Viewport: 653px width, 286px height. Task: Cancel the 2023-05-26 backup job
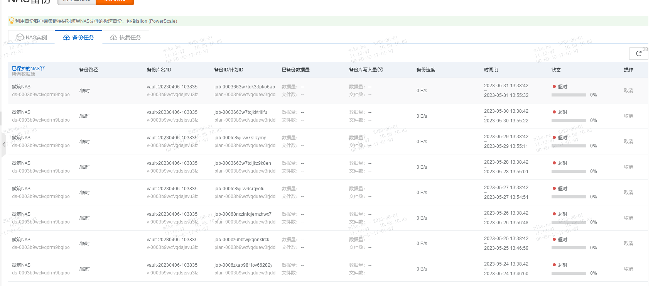point(629,218)
